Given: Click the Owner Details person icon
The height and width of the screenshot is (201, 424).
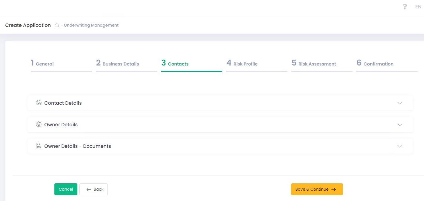Looking at the screenshot, I should coord(39,124).
